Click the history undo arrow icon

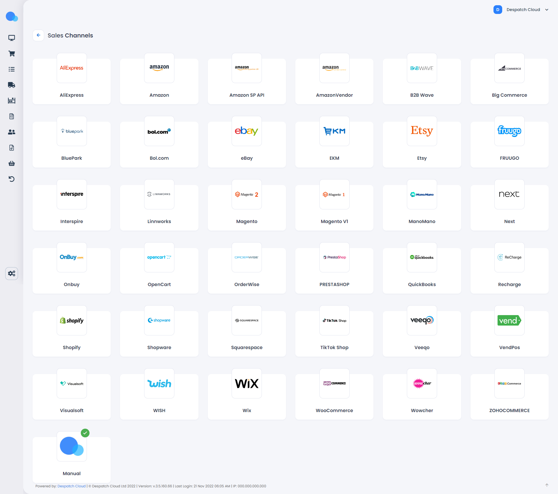[x=12, y=179]
